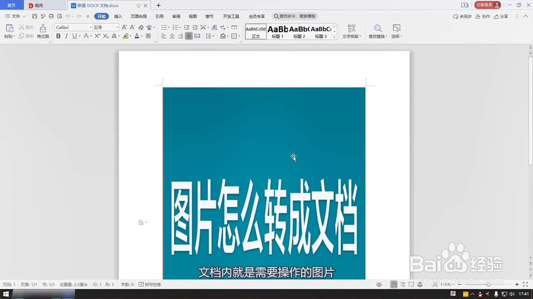Toggle strikethrough text button
The image size is (533, 299).
(x=86, y=36)
